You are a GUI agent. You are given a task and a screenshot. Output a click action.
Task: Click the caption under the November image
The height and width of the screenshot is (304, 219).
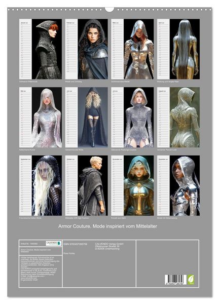[119, 218]
